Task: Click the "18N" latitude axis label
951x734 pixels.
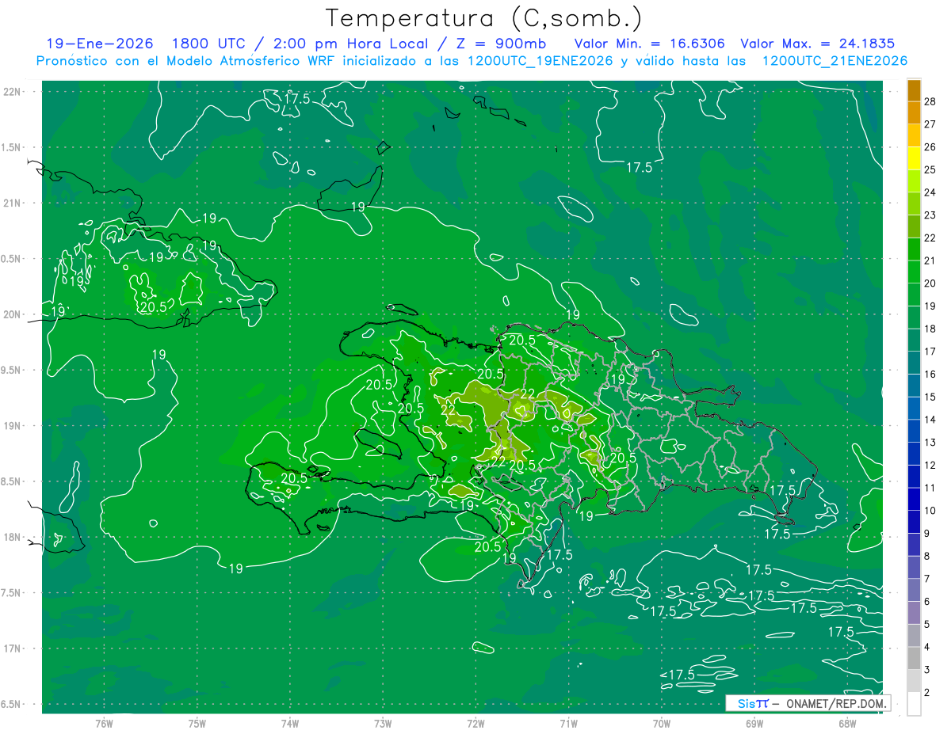Action: click(x=12, y=538)
